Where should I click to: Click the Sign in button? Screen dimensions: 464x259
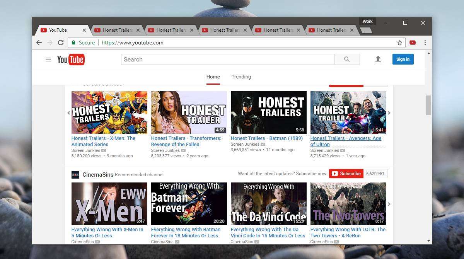pos(403,59)
